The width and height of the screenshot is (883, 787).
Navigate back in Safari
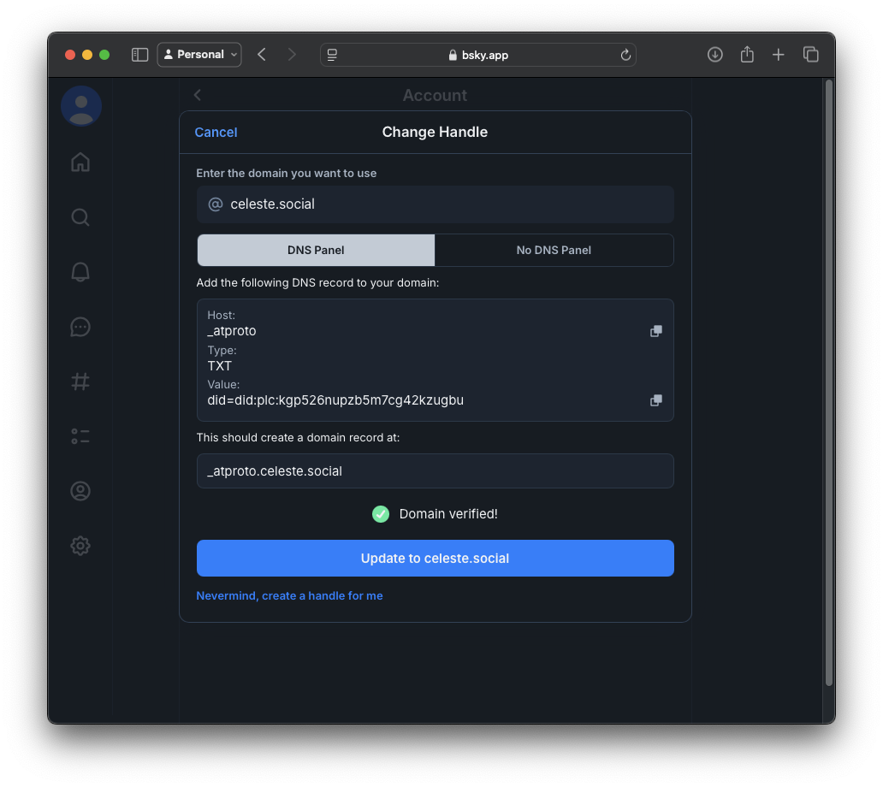coord(262,55)
